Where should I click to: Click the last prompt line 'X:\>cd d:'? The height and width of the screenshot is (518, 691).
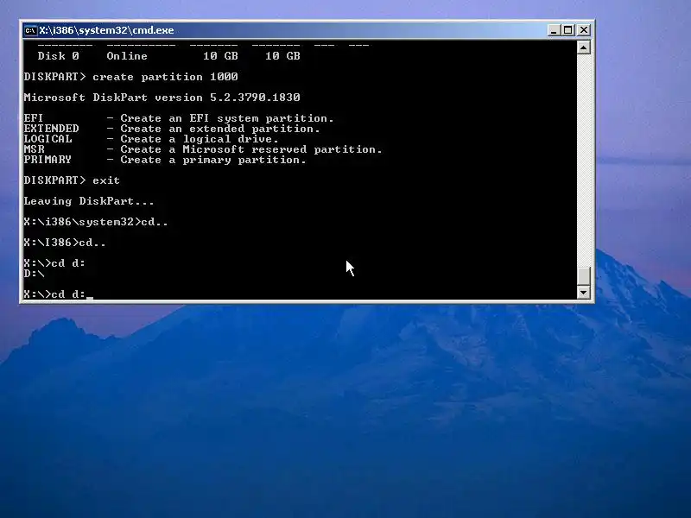click(54, 294)
